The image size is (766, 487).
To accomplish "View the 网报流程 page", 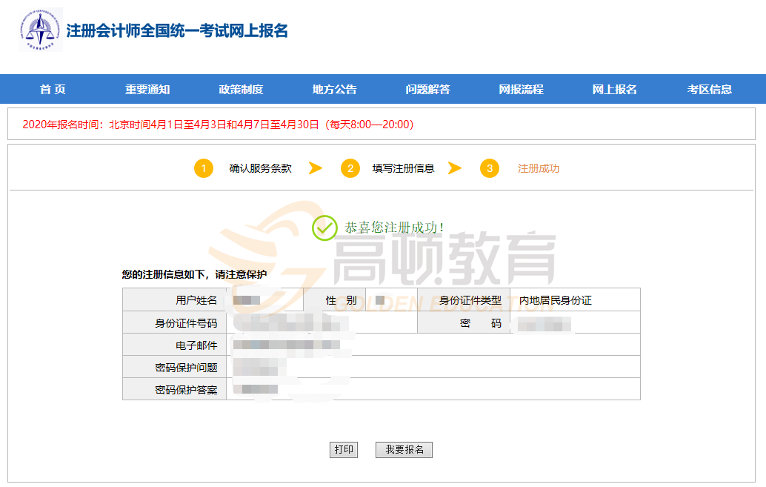I will 521,89.
